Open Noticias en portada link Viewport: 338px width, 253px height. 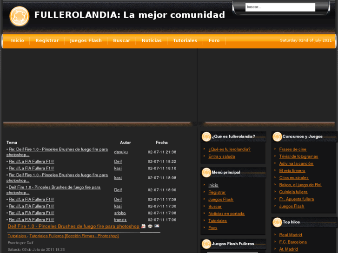(x=226, y=214)
